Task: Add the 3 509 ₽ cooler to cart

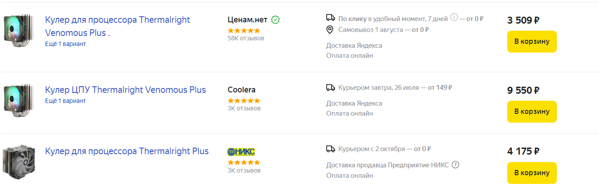Action: point(531,42)
